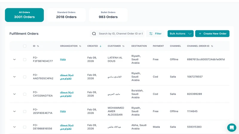Image resolution: width=239 pixels, height=134 pixels.
Task: Open the Filter sliders icon
Action: coord(151,34)
